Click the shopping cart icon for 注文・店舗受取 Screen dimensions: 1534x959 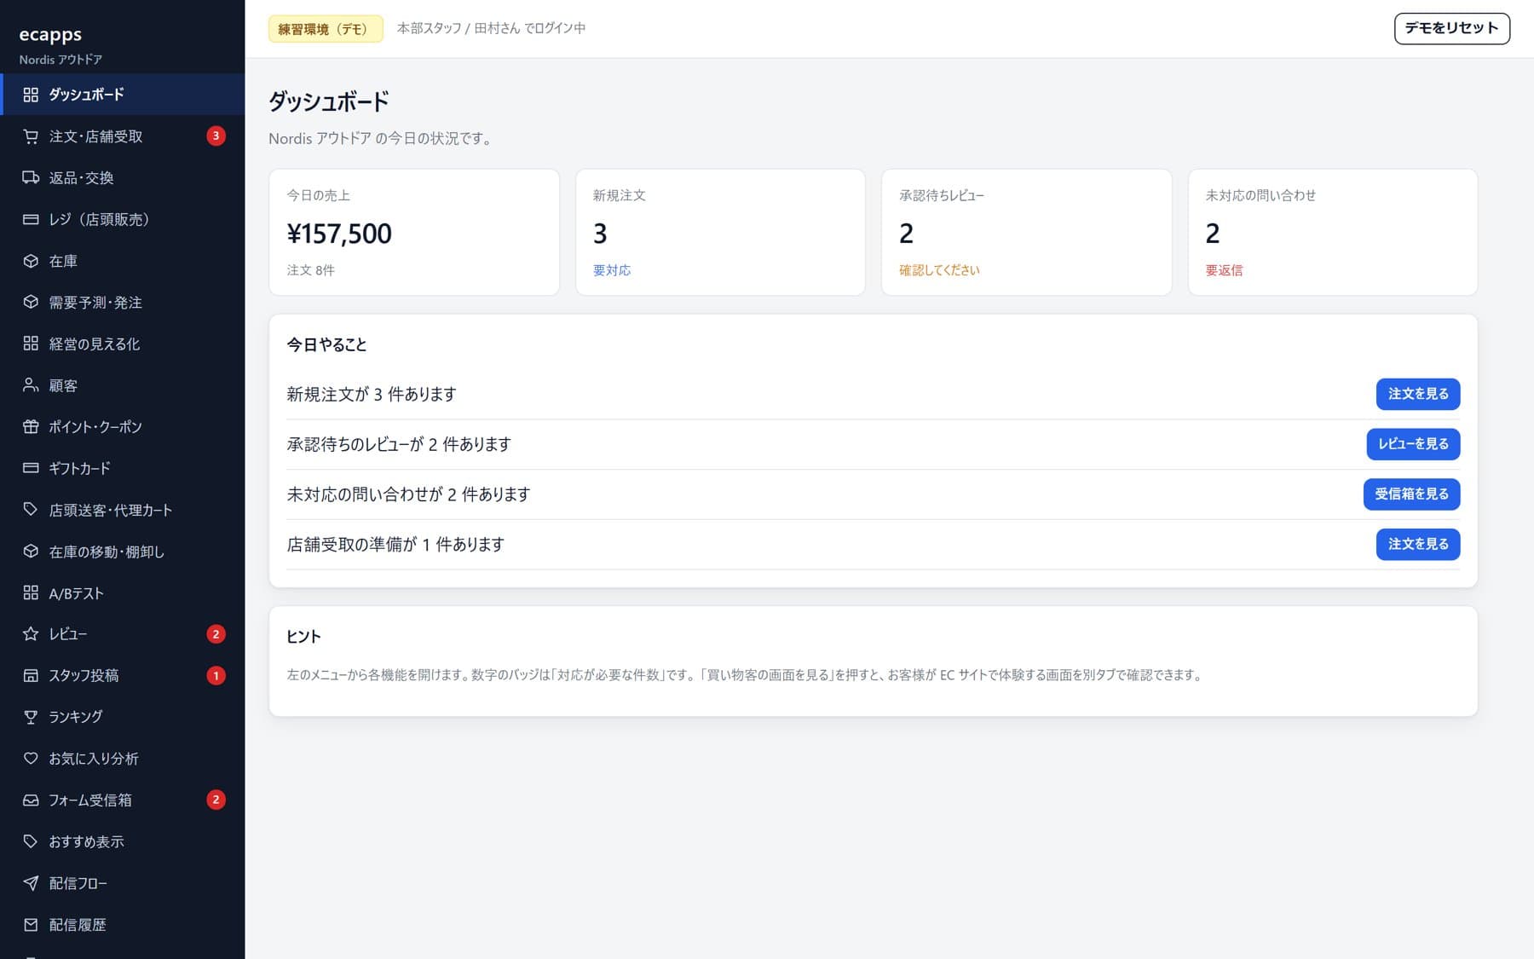[x=31, y=136]
